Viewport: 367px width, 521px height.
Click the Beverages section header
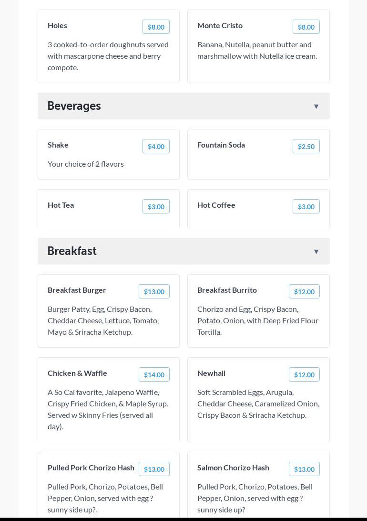(x=74, y=106)
